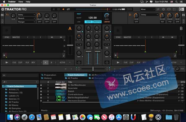This screenshot has height=122, width=186.
Task: Select Releases (12) in the browser tree
Action: coord(15,92)
